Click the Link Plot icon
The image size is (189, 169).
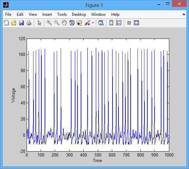pos(101,23)
